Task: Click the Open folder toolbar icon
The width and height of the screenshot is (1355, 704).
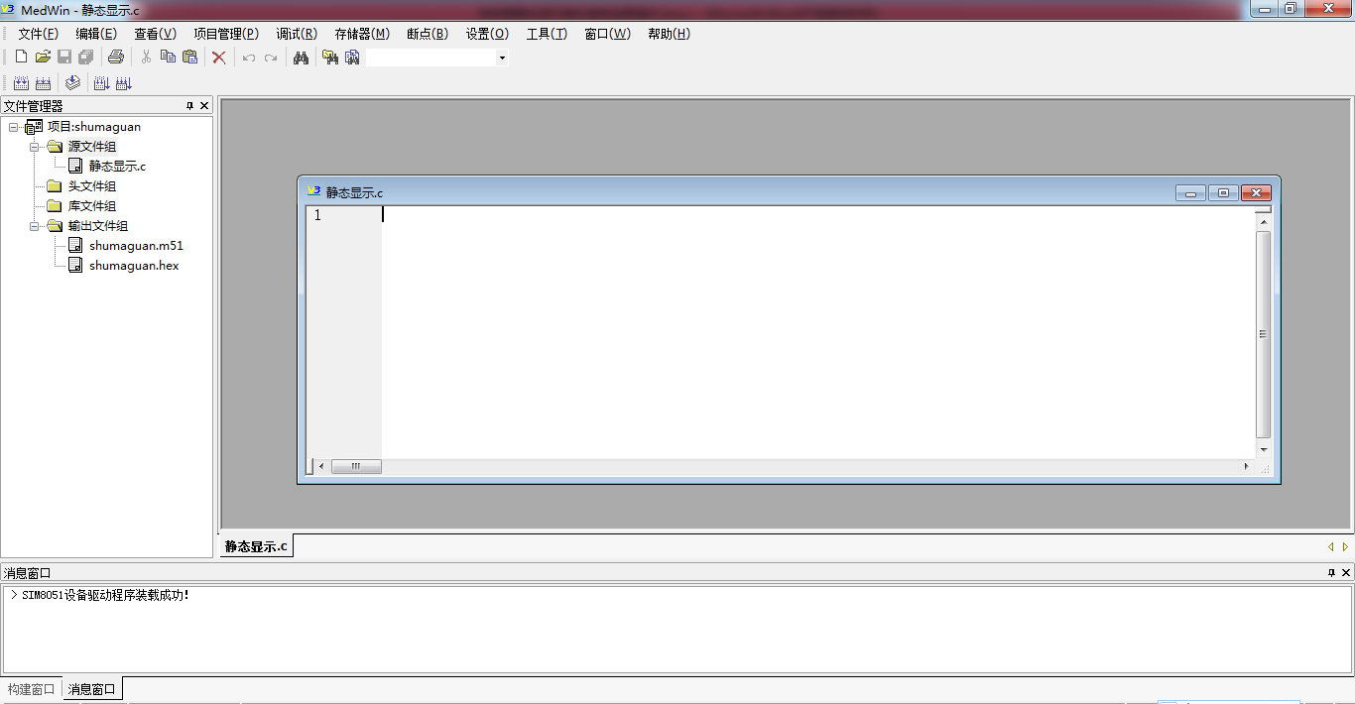Action: point(43,58)
